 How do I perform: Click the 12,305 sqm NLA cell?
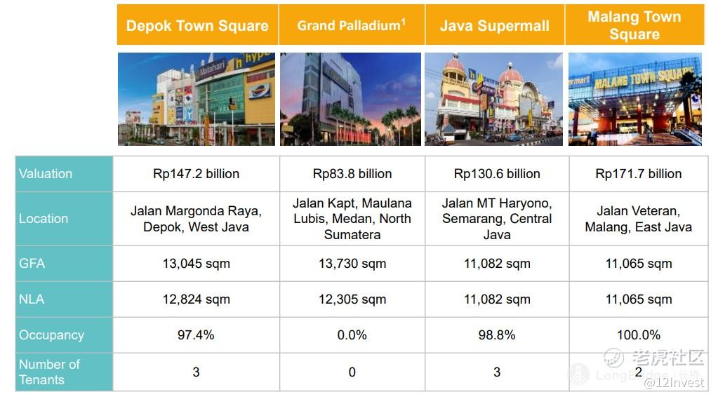click(x=352, y=299)
